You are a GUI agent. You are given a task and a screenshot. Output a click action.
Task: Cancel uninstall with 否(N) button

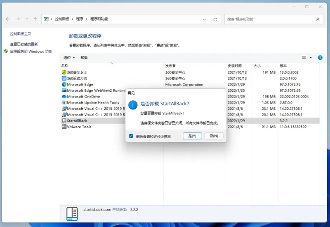pos(214,136)
